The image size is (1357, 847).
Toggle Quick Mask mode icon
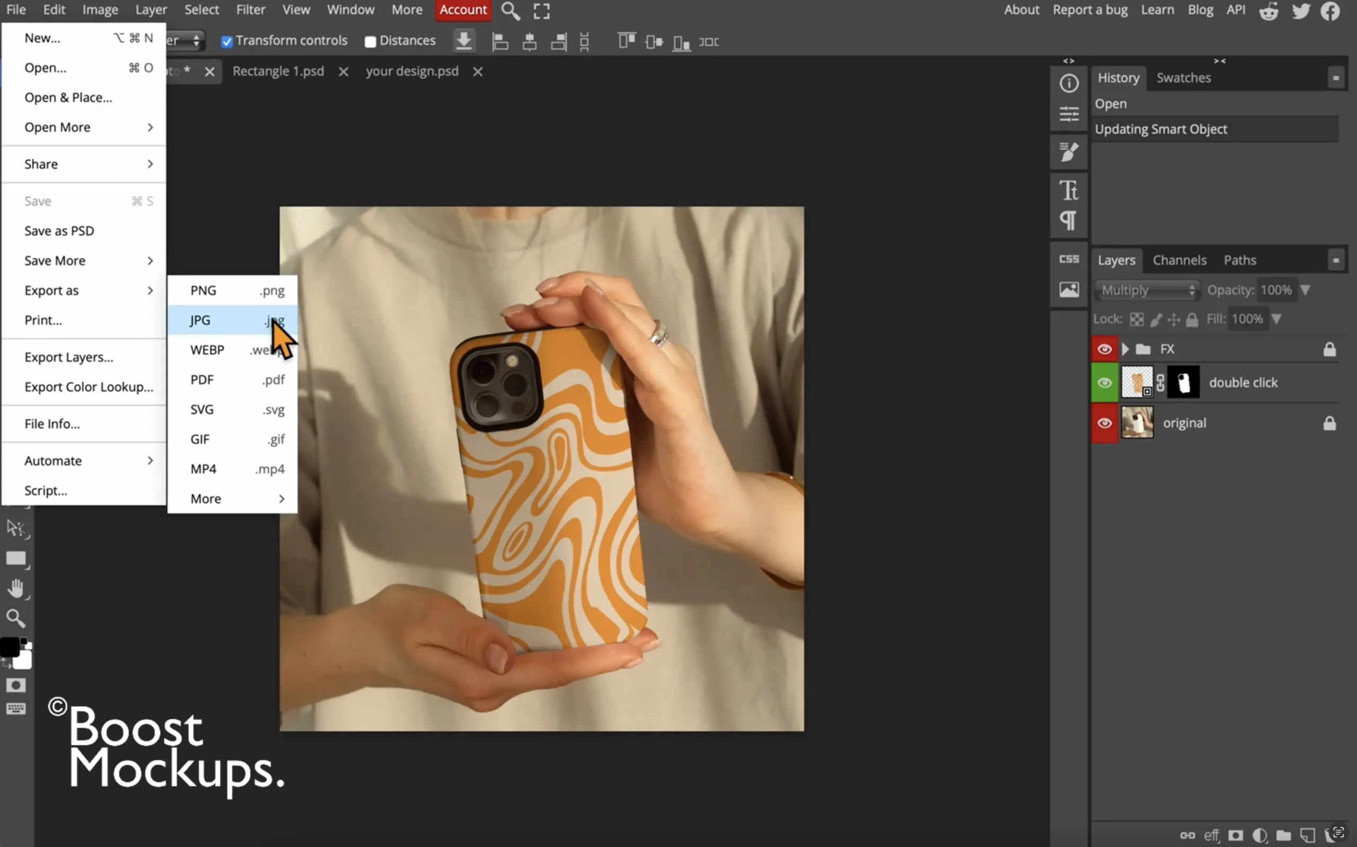[x=16, y=685]
